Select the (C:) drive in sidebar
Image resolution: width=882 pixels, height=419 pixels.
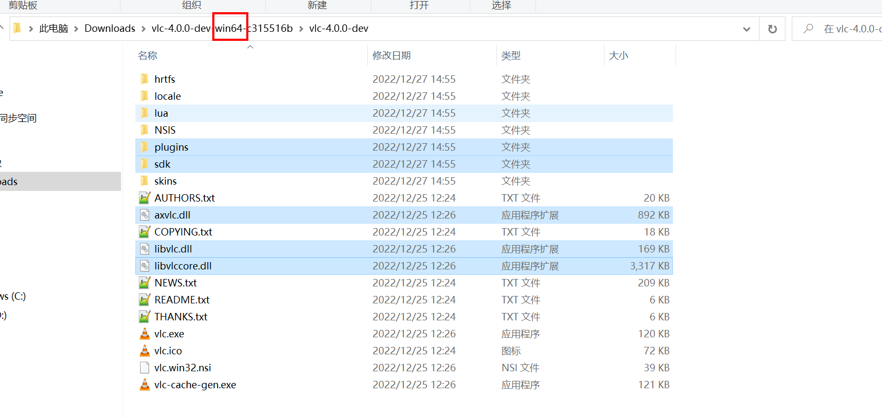click(13, 296)
